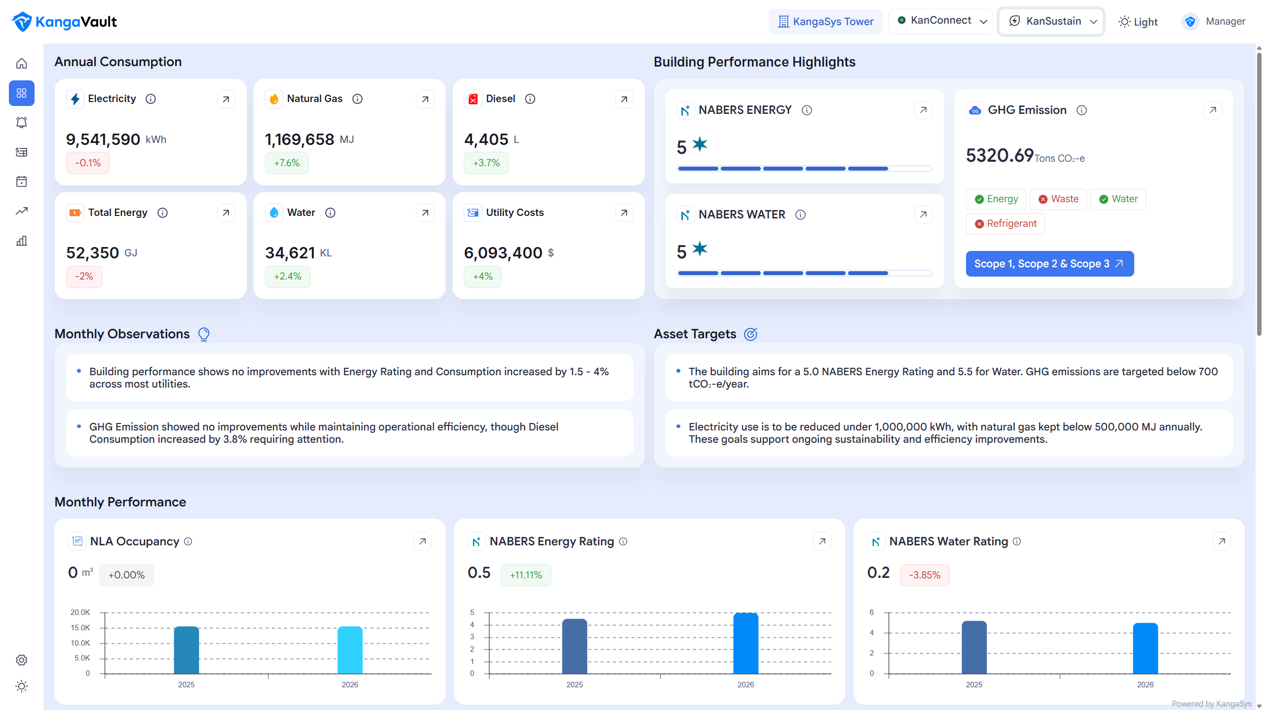This screenshot has height=710, width=1263.
Task: Open the settings gear in sidebar
Action: [x=21, y=660]
